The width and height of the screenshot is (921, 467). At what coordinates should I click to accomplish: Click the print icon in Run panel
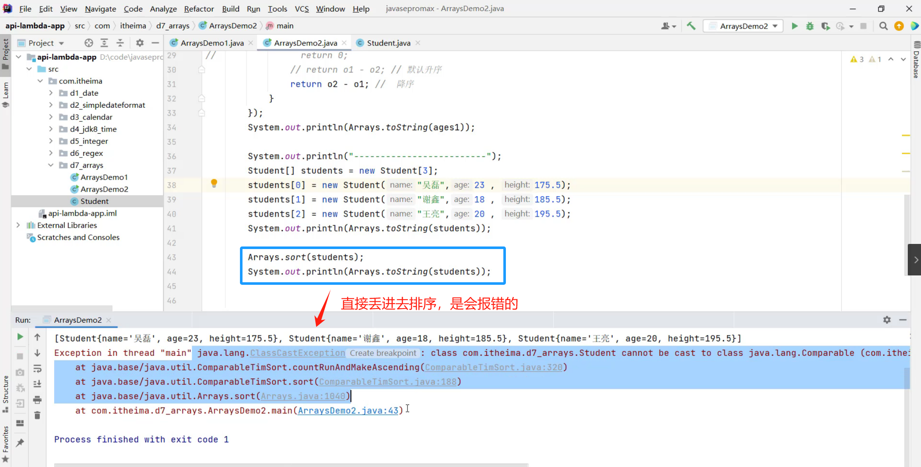(x=38, y=400)
